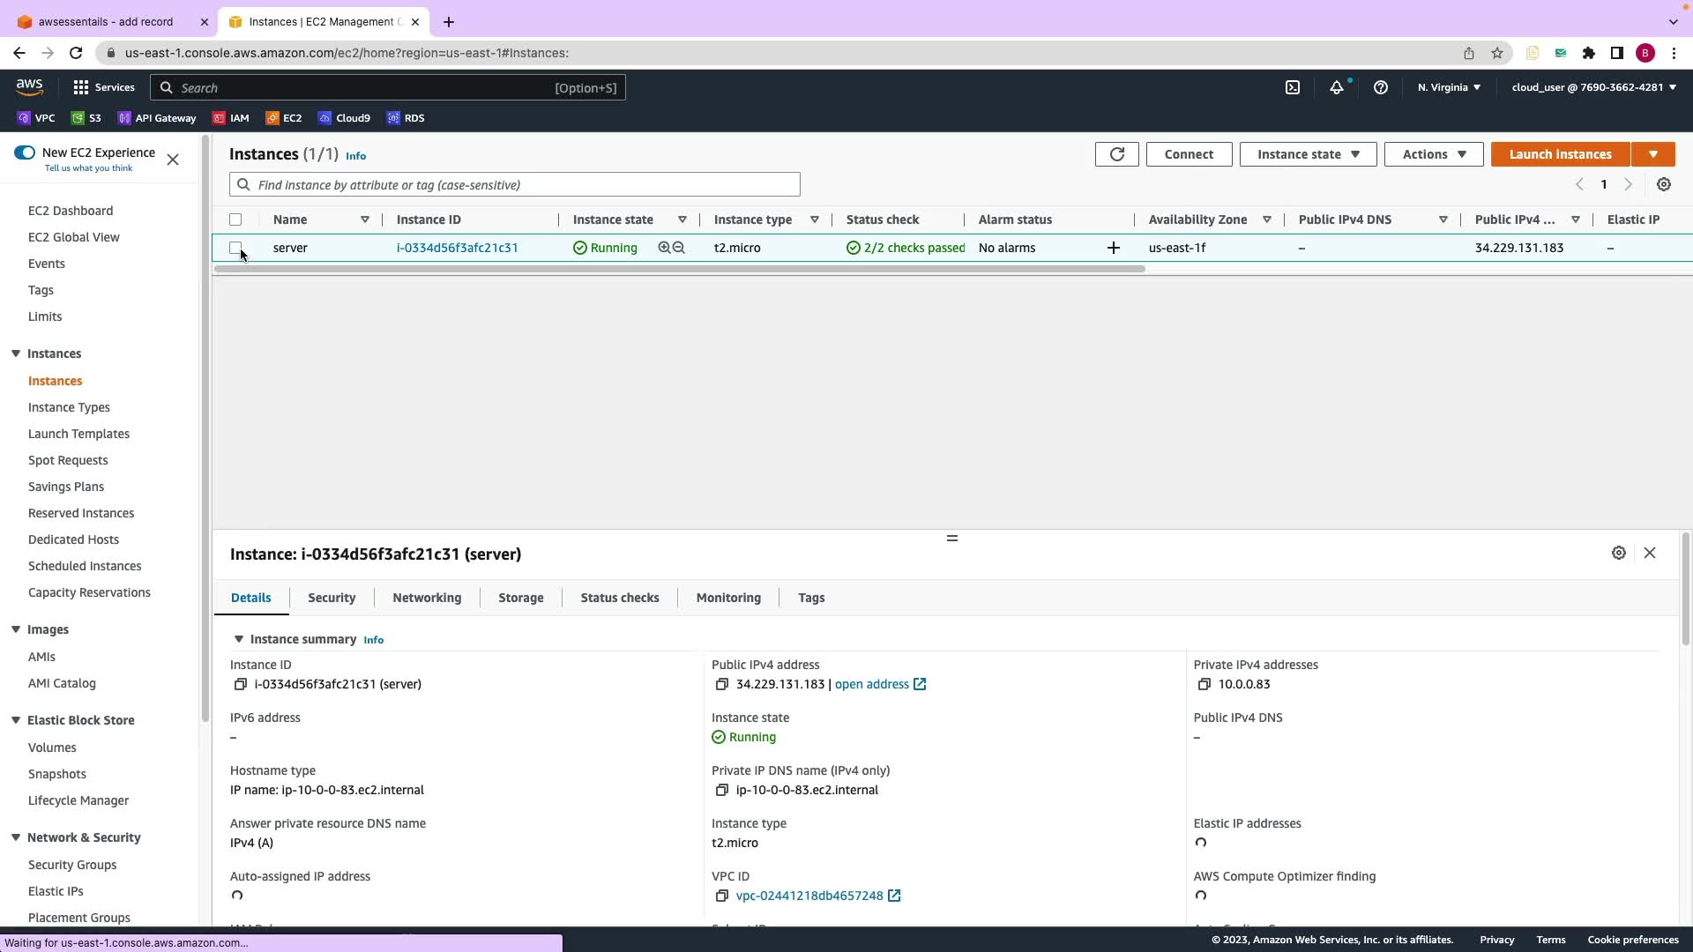The width and height of the screenshot is (1693, 952).
Task: Open the notifications bell
Action: click(1337, 87)
